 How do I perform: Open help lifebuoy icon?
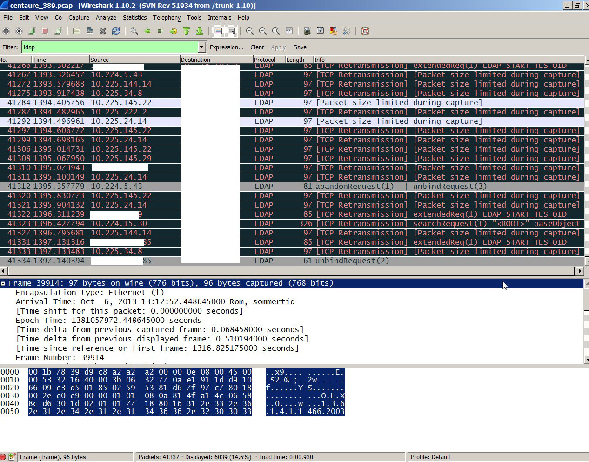pos(365,31)
